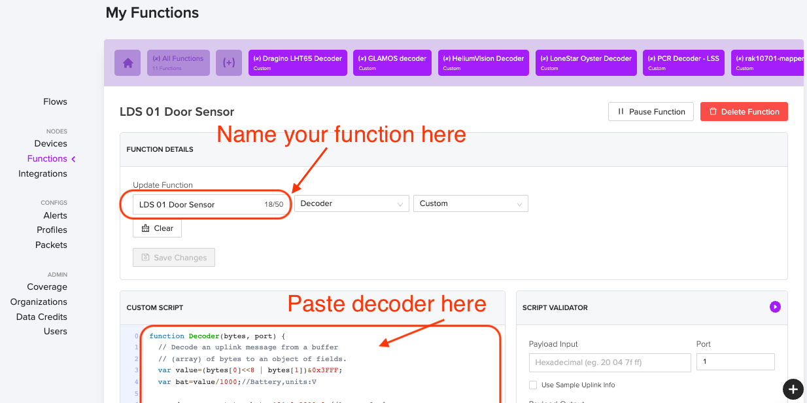
Task: Open the Dragino LHT65 Decoder function
Action: [x=298, y=63]
